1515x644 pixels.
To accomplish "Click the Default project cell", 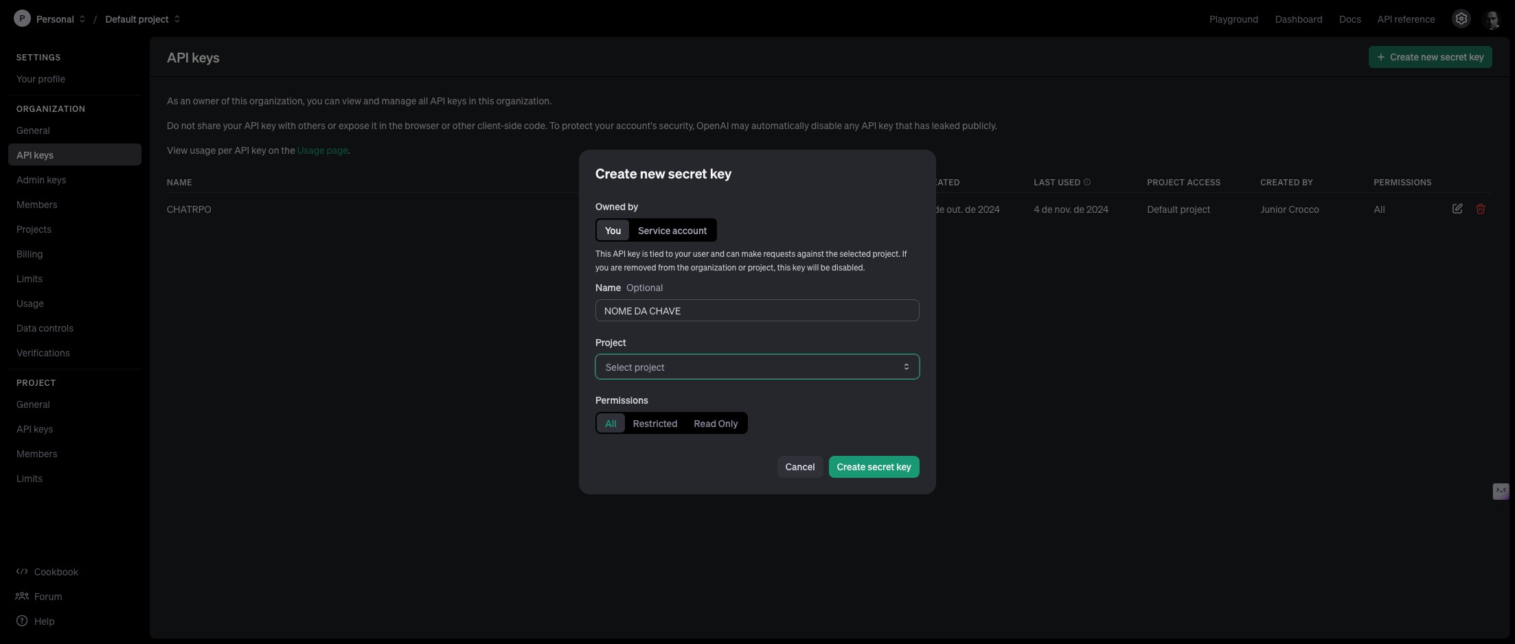I will click(x=1178, y=209).
